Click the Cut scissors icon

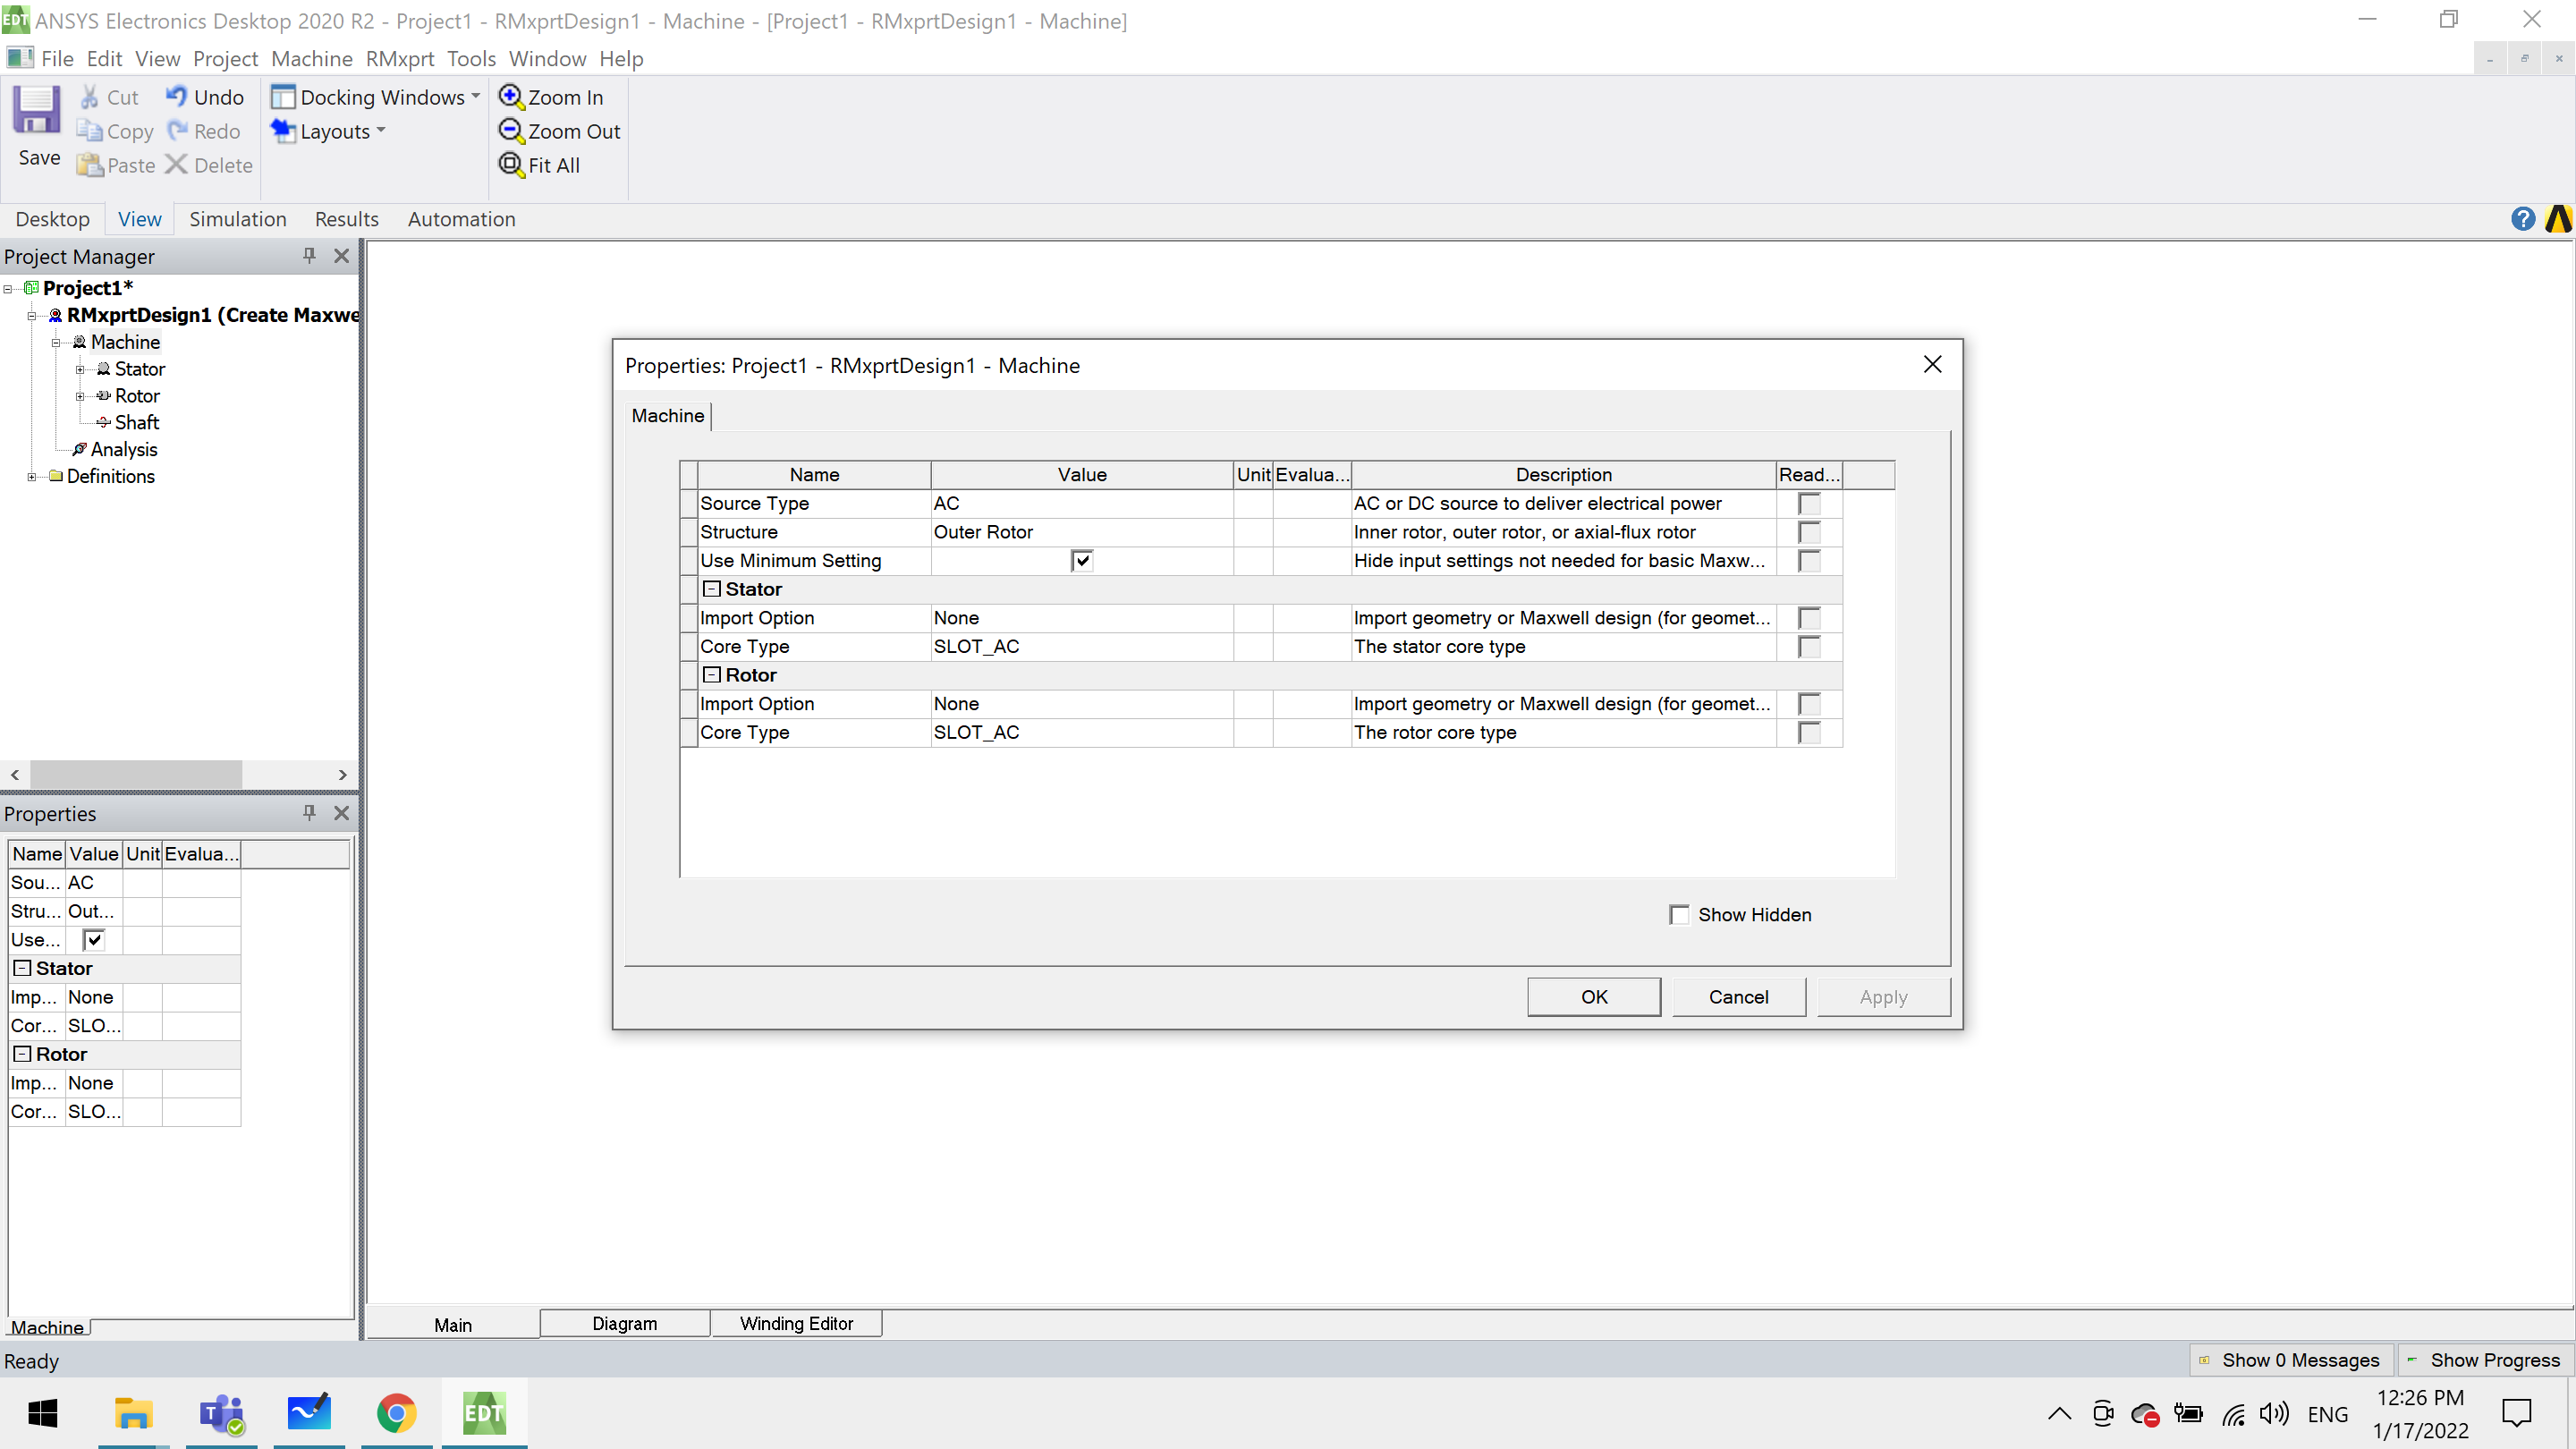point(90,97)
